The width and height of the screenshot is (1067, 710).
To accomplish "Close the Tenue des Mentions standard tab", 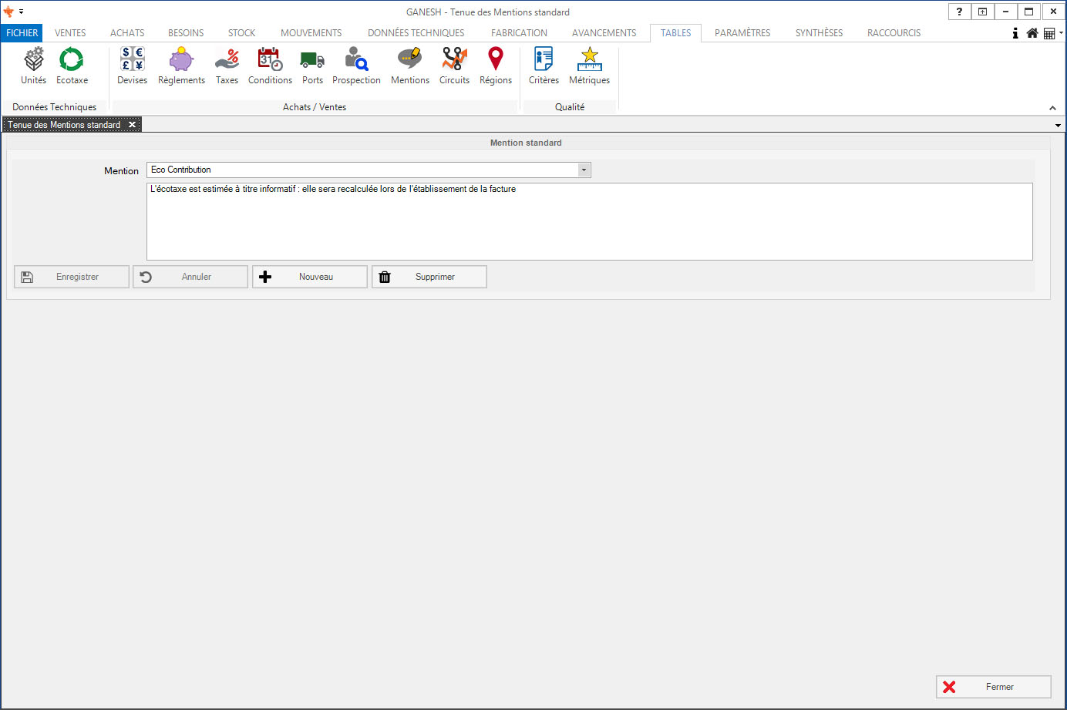I will (132, 125).
